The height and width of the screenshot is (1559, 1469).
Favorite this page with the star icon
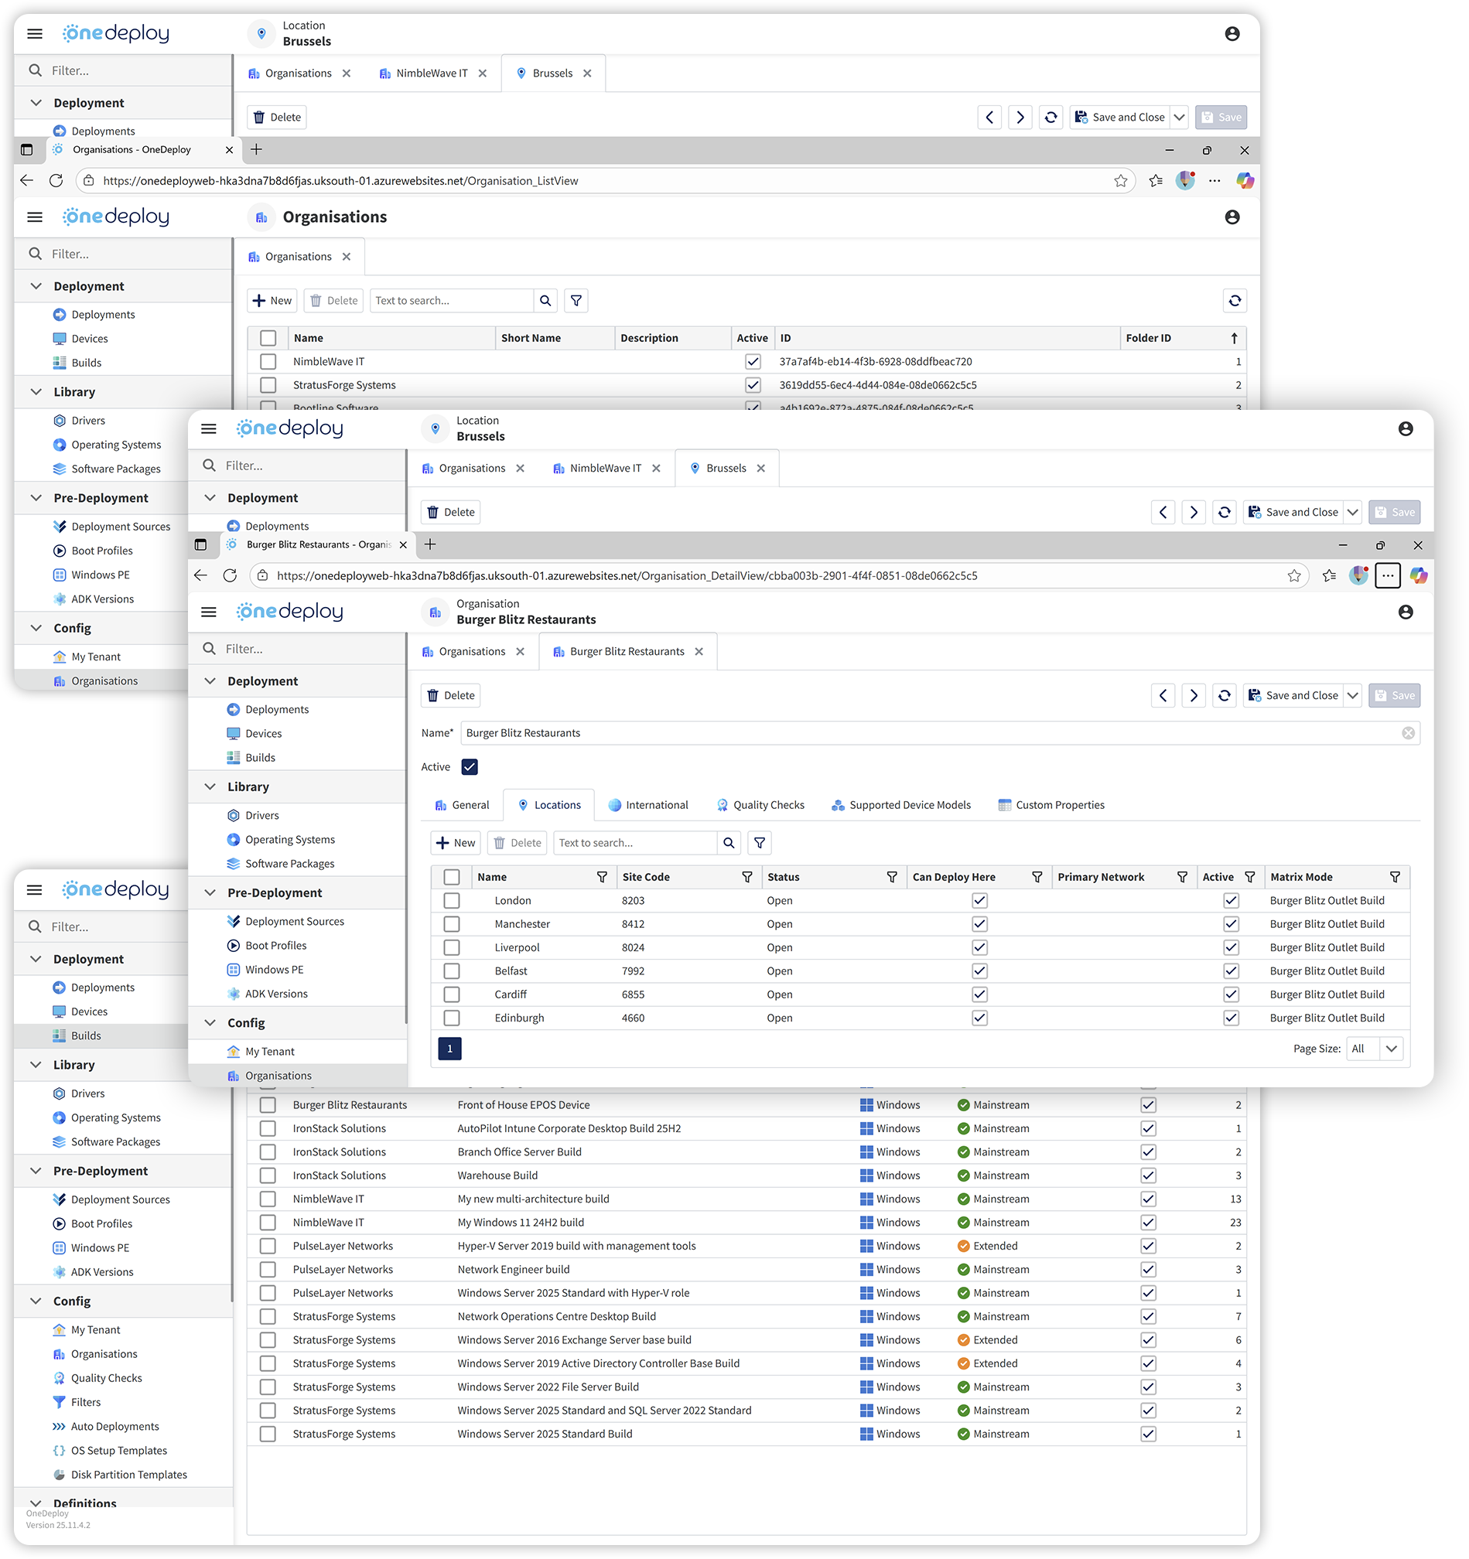[x=1293, y=575]
